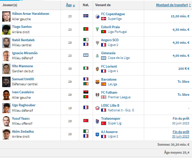The width and height of the screenshot is (192, 158).
Task: Click the Argentina flag in Miramón's row
Action: 86,55
